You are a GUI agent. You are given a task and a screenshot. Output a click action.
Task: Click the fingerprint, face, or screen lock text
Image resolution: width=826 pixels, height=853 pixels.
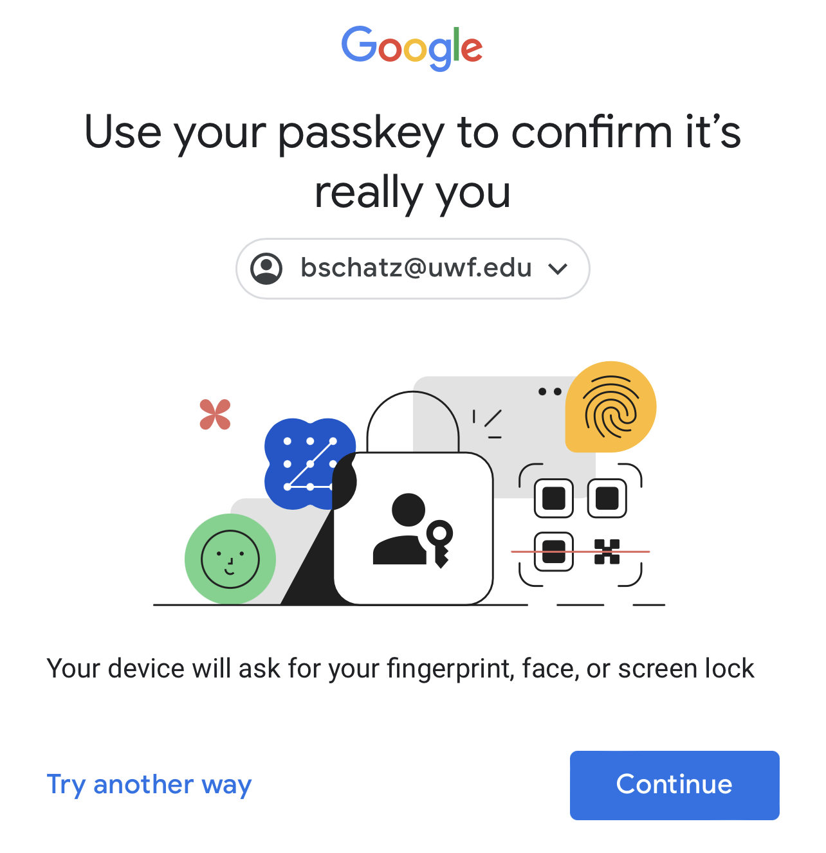click(401, 669)
